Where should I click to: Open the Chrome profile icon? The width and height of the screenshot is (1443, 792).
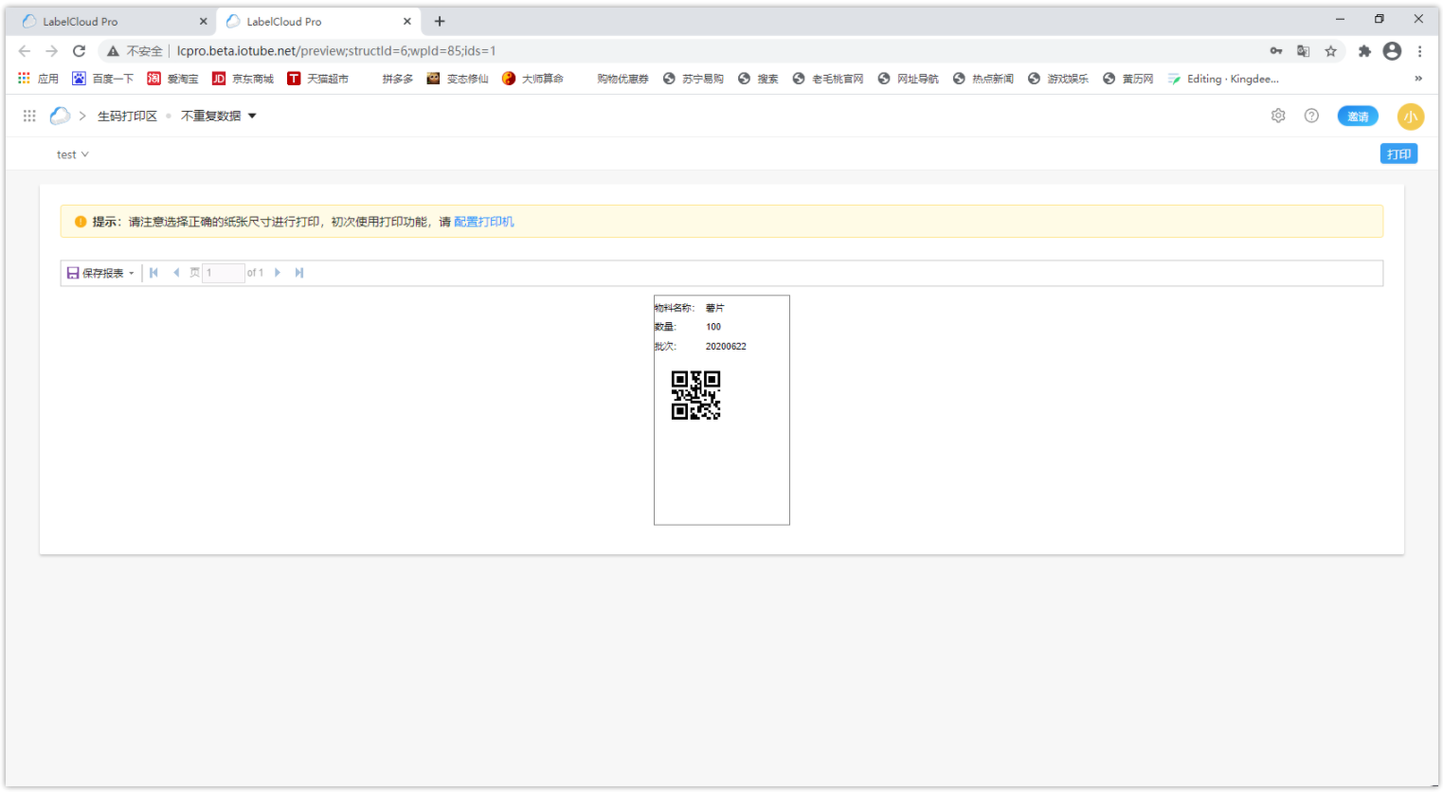pyautogui.click(x=1392, y=51)
